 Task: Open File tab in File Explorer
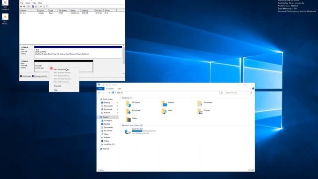pos(100,89)
